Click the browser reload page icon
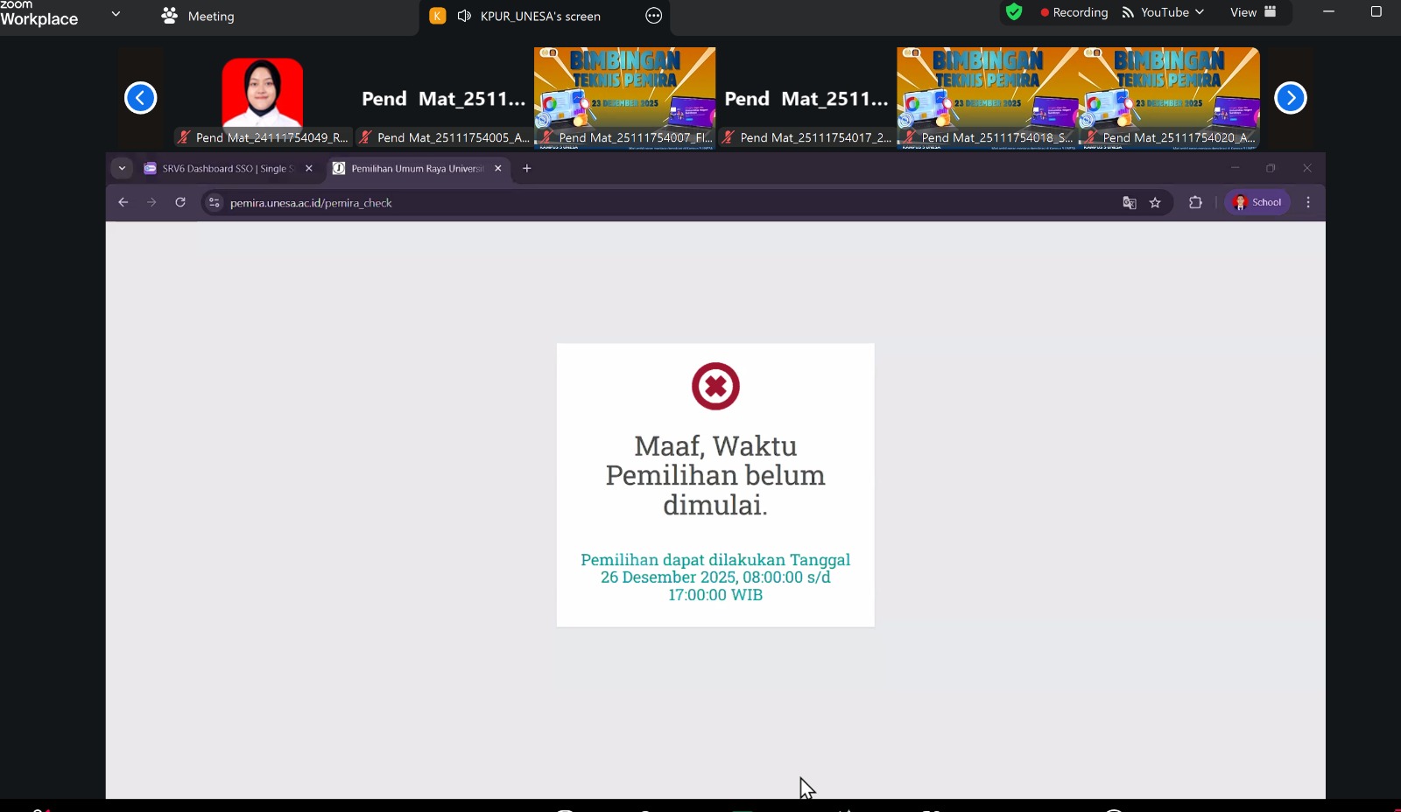The height and width of the screenshot is (812, 1401). (x=180, y=202)
